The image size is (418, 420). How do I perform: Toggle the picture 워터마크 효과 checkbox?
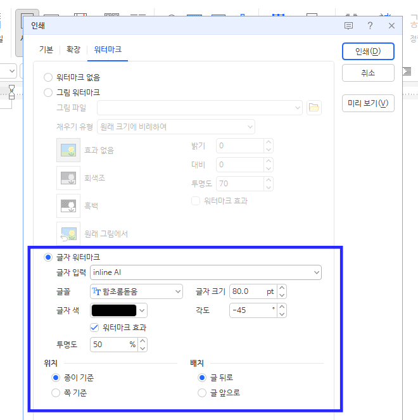pyautogui.click(x=196, y=201)
